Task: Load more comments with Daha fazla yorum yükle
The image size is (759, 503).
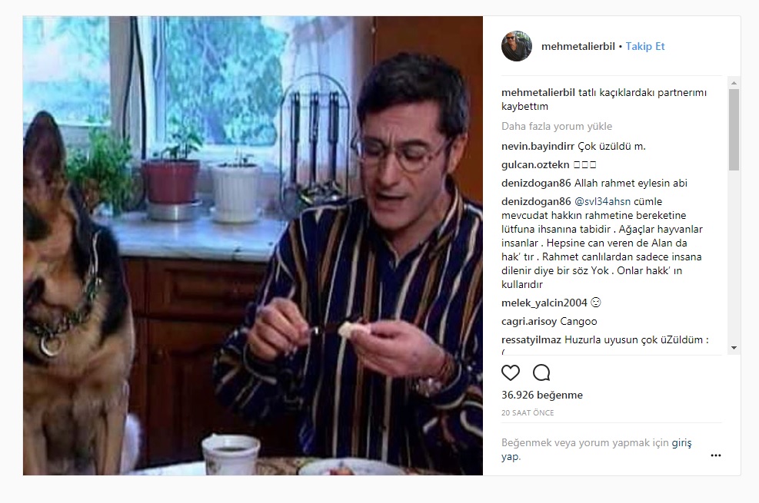Action: [x=557, y=126]
